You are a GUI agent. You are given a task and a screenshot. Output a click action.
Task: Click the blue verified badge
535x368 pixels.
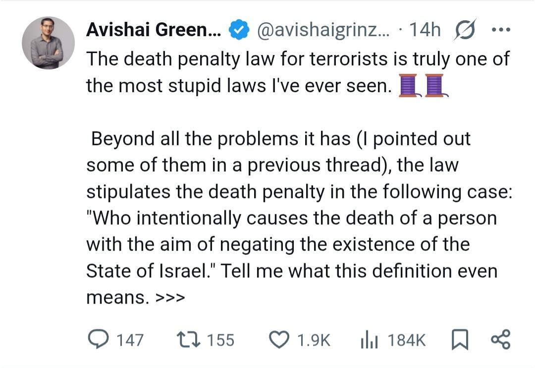pos(238,31)
